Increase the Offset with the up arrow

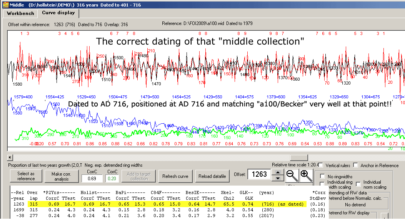click(x=278, y=172)
